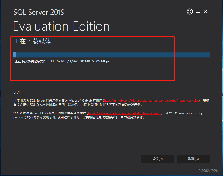Click the 31.362 MB / 1,562.590 MB status text
The width and height of the screenshot is (223, 176).
(x=70, y=61)
